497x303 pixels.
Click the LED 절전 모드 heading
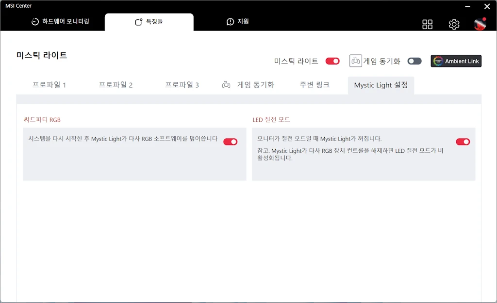click(271, 120)
